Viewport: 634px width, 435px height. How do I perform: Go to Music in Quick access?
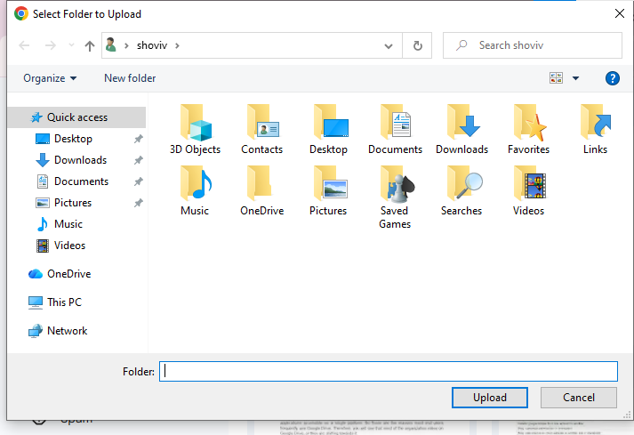[x=68, y=224]
